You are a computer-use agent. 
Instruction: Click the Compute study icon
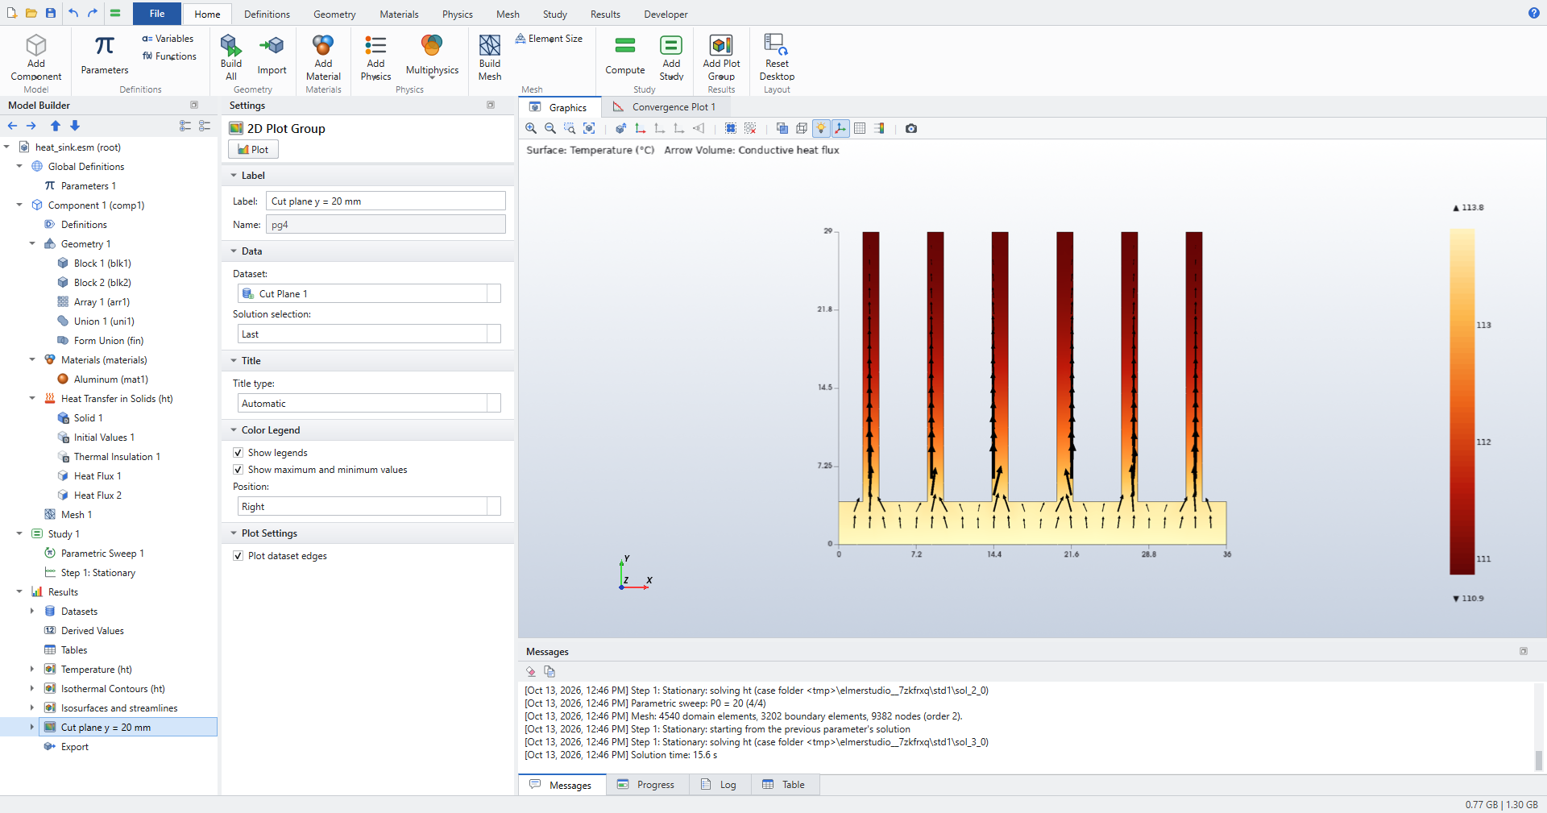625,56
